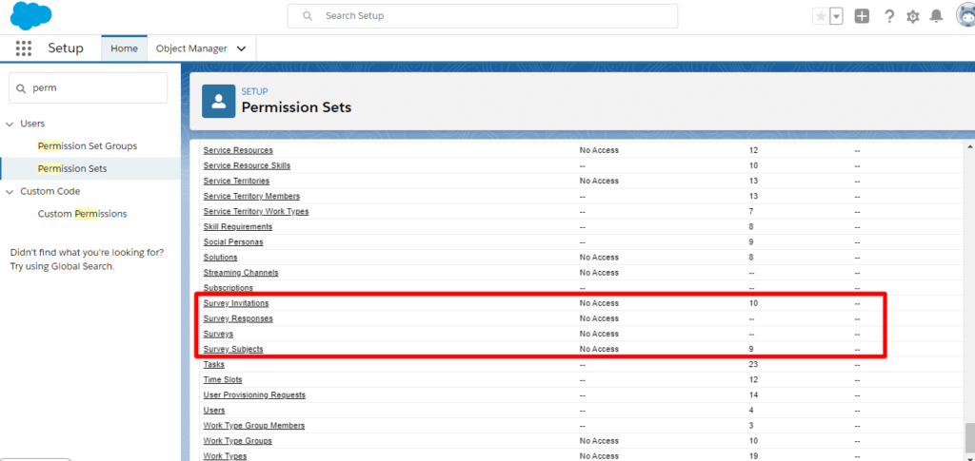Open the Help question mark icon

888,16
